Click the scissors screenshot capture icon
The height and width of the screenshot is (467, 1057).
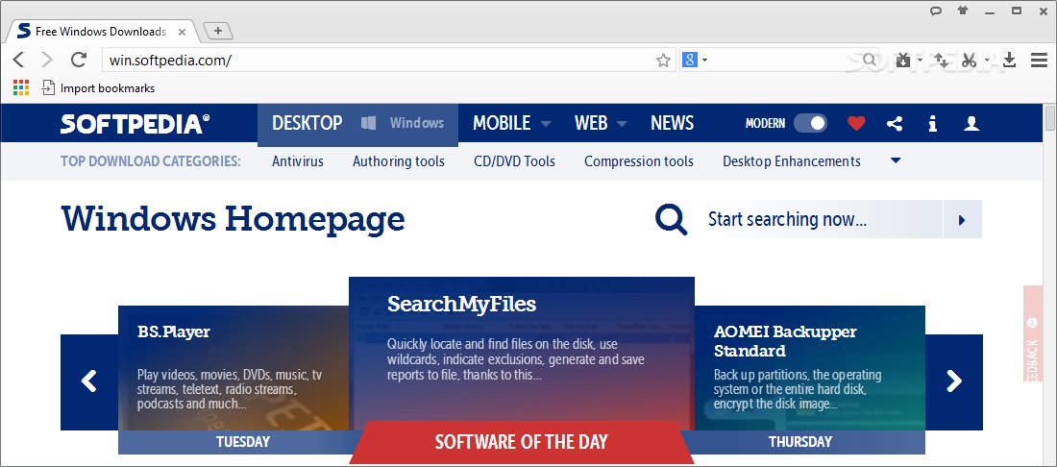coord(970,61)
